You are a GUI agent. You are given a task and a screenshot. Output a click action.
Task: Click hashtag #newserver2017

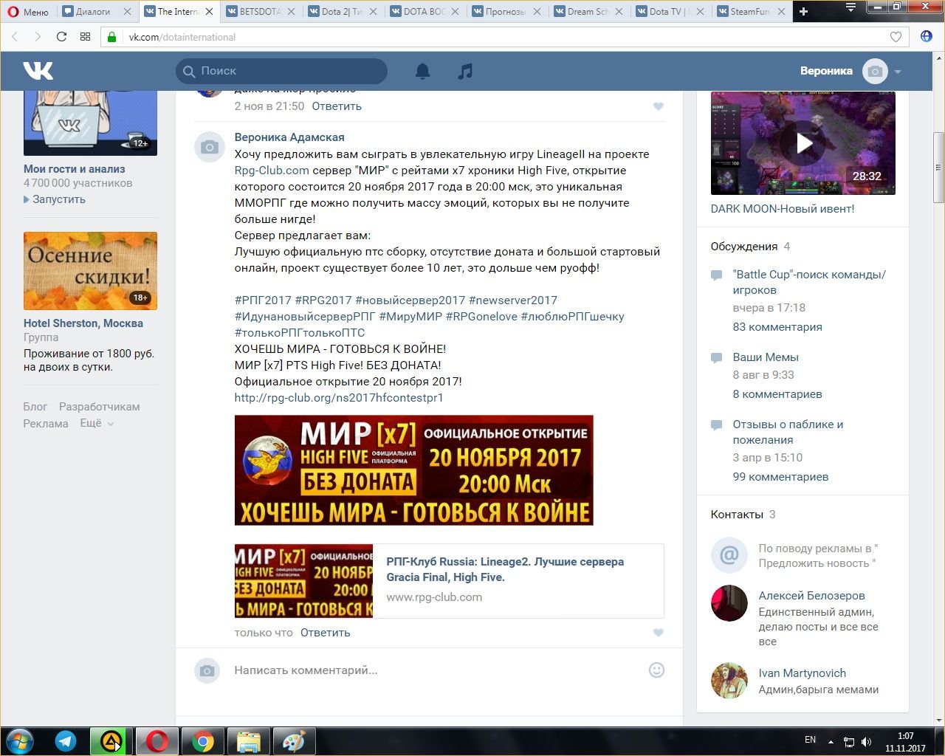coord(513,300)
